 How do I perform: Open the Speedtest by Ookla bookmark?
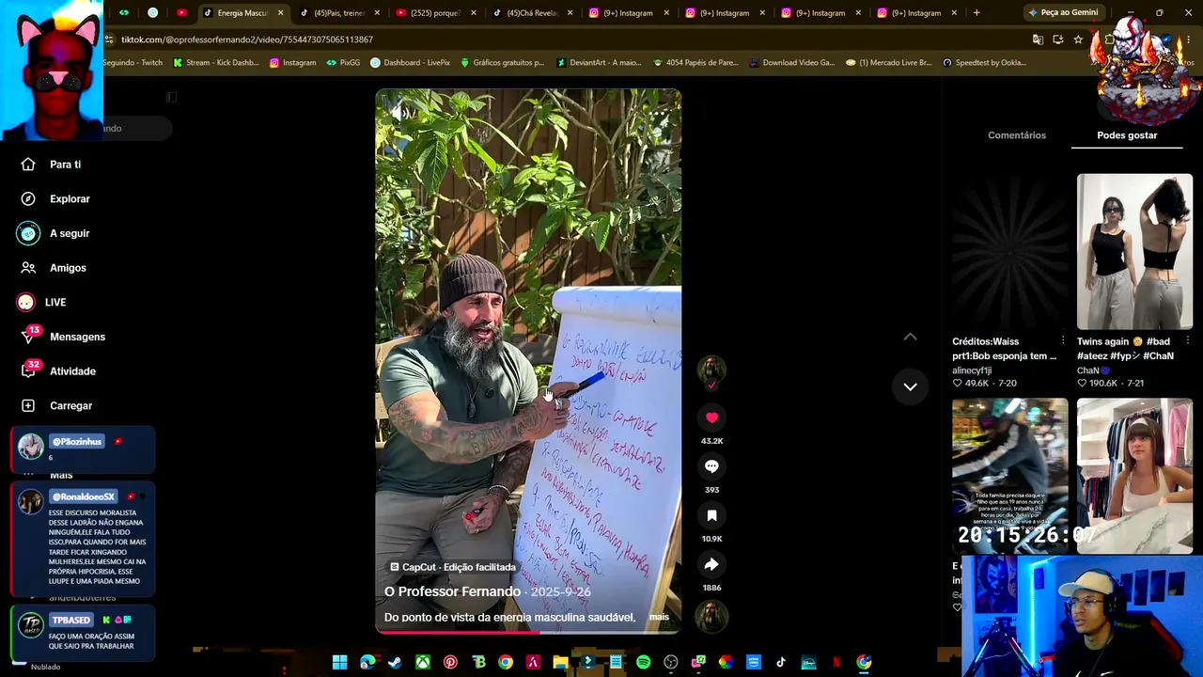pos(983,63)
